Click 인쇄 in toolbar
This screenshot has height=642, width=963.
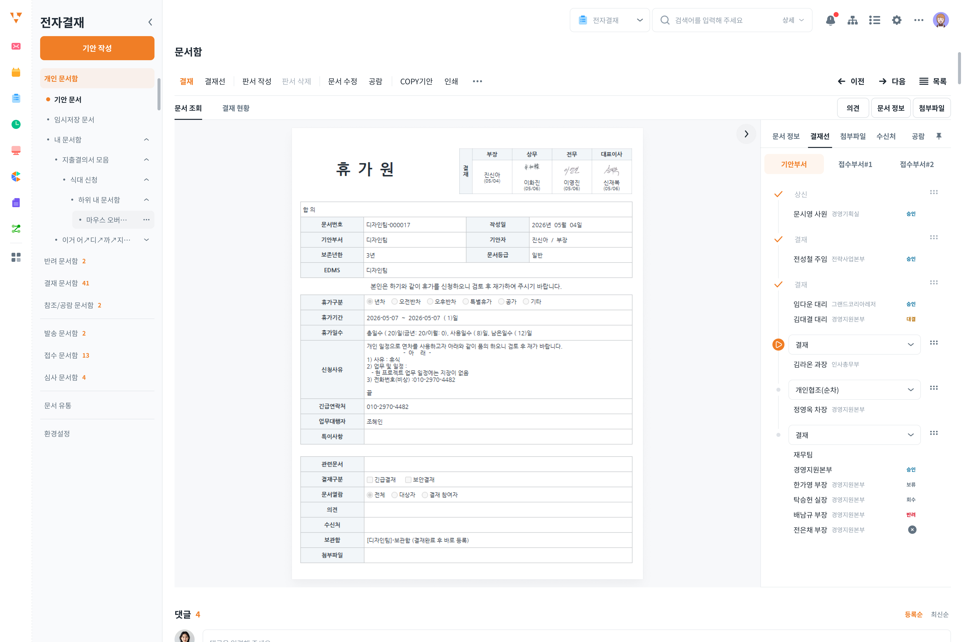(x=451, y=82)
